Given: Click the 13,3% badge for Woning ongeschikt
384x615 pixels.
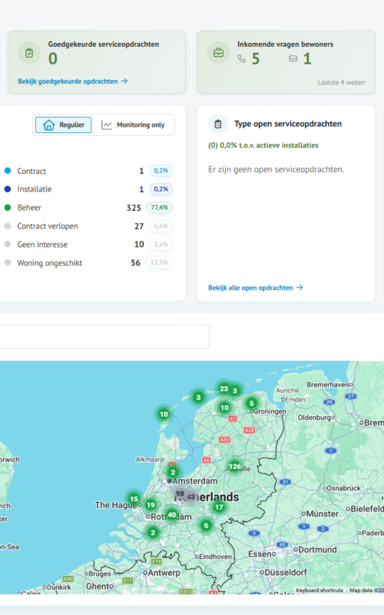Looking at the screenshot, I should [x=159, y=262].
